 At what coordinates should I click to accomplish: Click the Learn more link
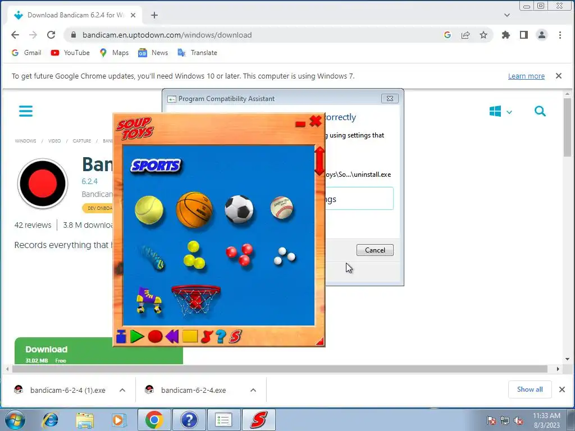pyautogui.click(x=526, y=76)
